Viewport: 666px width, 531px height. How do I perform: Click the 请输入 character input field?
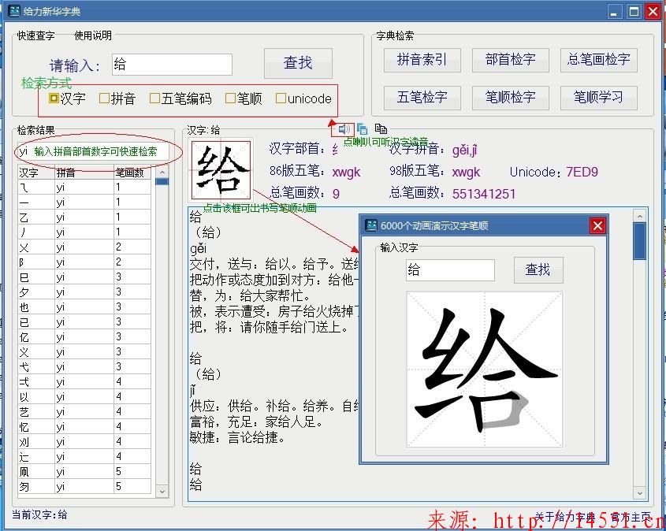click(x=172, y=64)
